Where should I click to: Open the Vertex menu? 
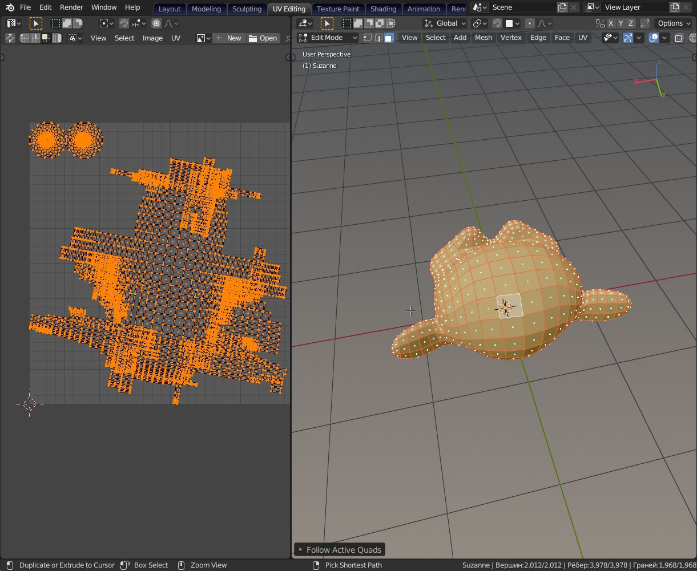[511, 38]
